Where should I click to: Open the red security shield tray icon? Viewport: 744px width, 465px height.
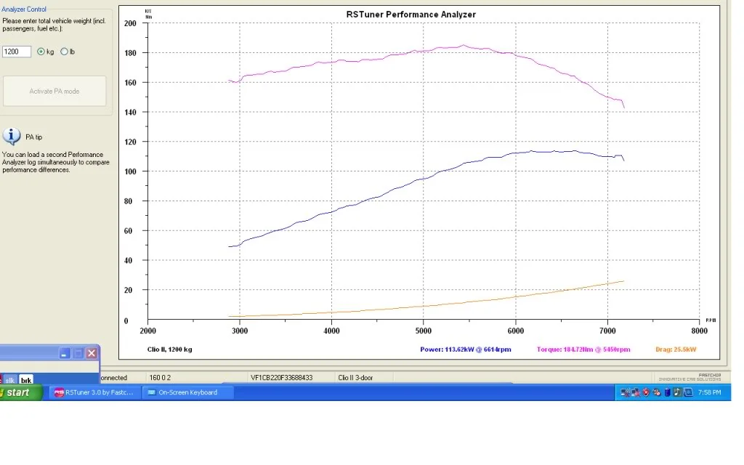(x=646, y=392)
